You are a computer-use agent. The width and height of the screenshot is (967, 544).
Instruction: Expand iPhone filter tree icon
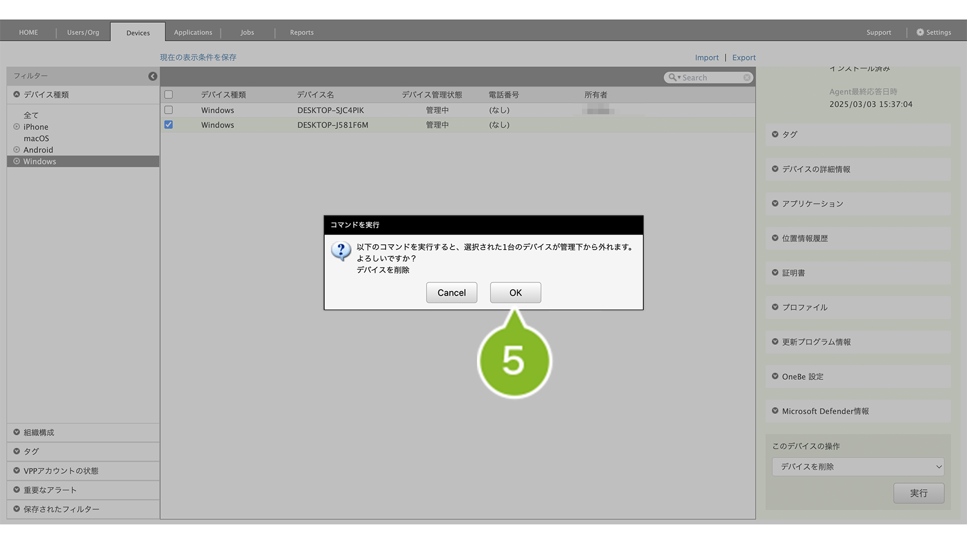click(x=16, y=127)
